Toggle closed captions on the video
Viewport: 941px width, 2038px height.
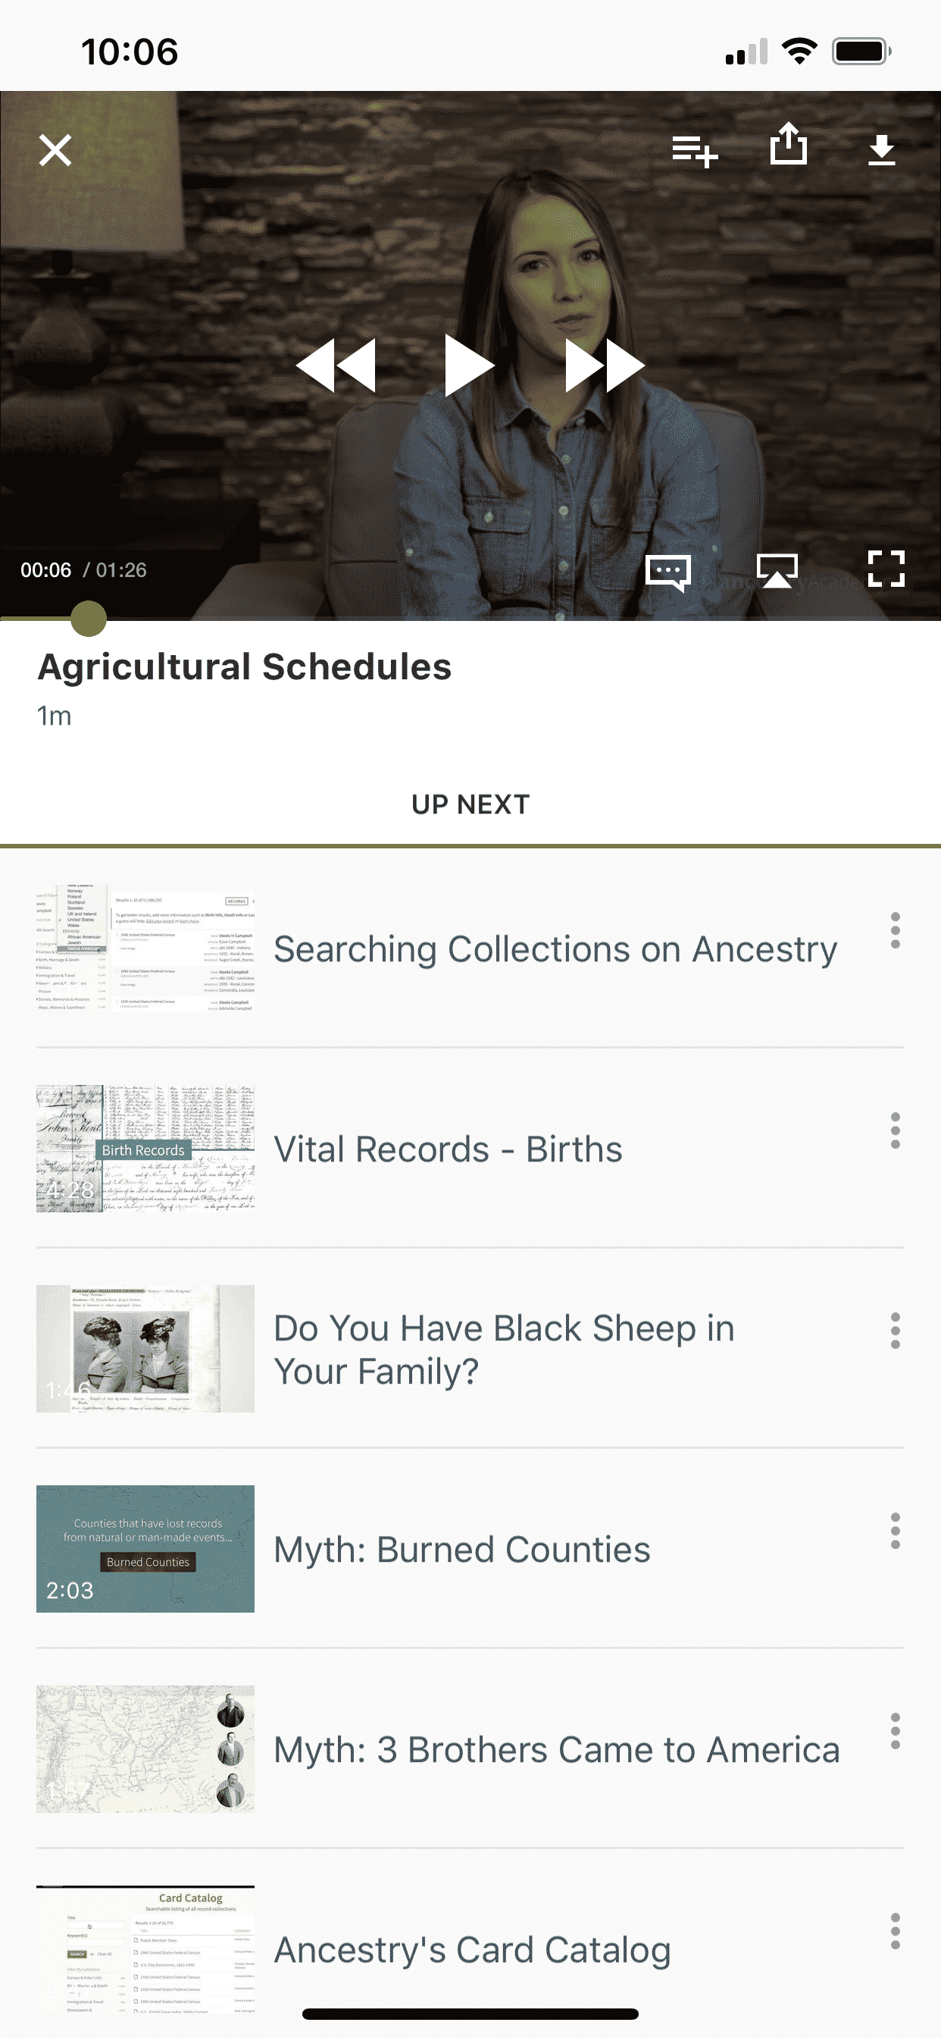pyautogui.click(x=668, y=571)
